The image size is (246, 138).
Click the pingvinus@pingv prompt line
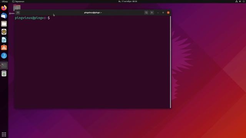[x=32, y=18]
